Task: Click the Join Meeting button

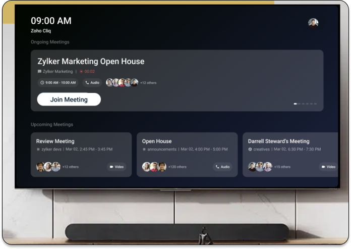Action: coord(69,99)
